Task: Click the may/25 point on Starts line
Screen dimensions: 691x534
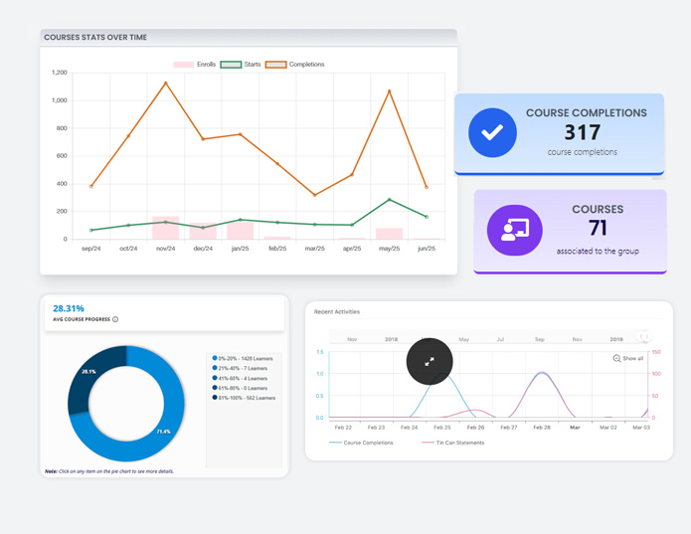Action: tap(389, 200)
